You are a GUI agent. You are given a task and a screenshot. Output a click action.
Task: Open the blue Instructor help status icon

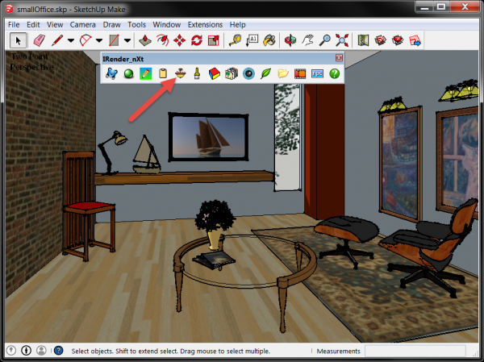(x=59, y=351)
